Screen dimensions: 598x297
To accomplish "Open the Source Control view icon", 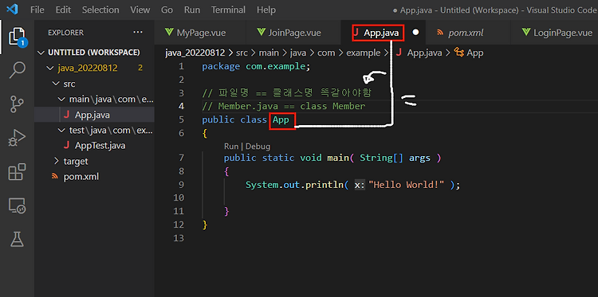I will (x=17, y=104).
